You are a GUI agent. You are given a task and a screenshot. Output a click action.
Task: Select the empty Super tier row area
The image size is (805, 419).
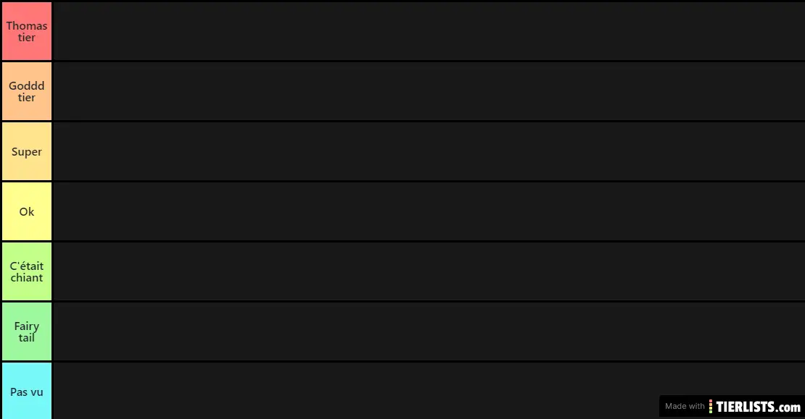click(x=429, y=151)
